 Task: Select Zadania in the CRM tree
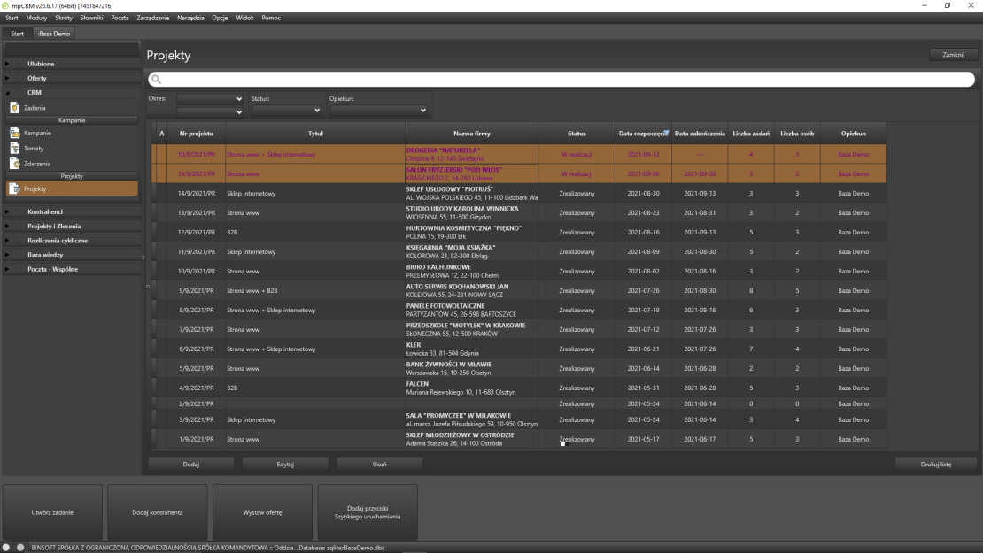(35, 108)
